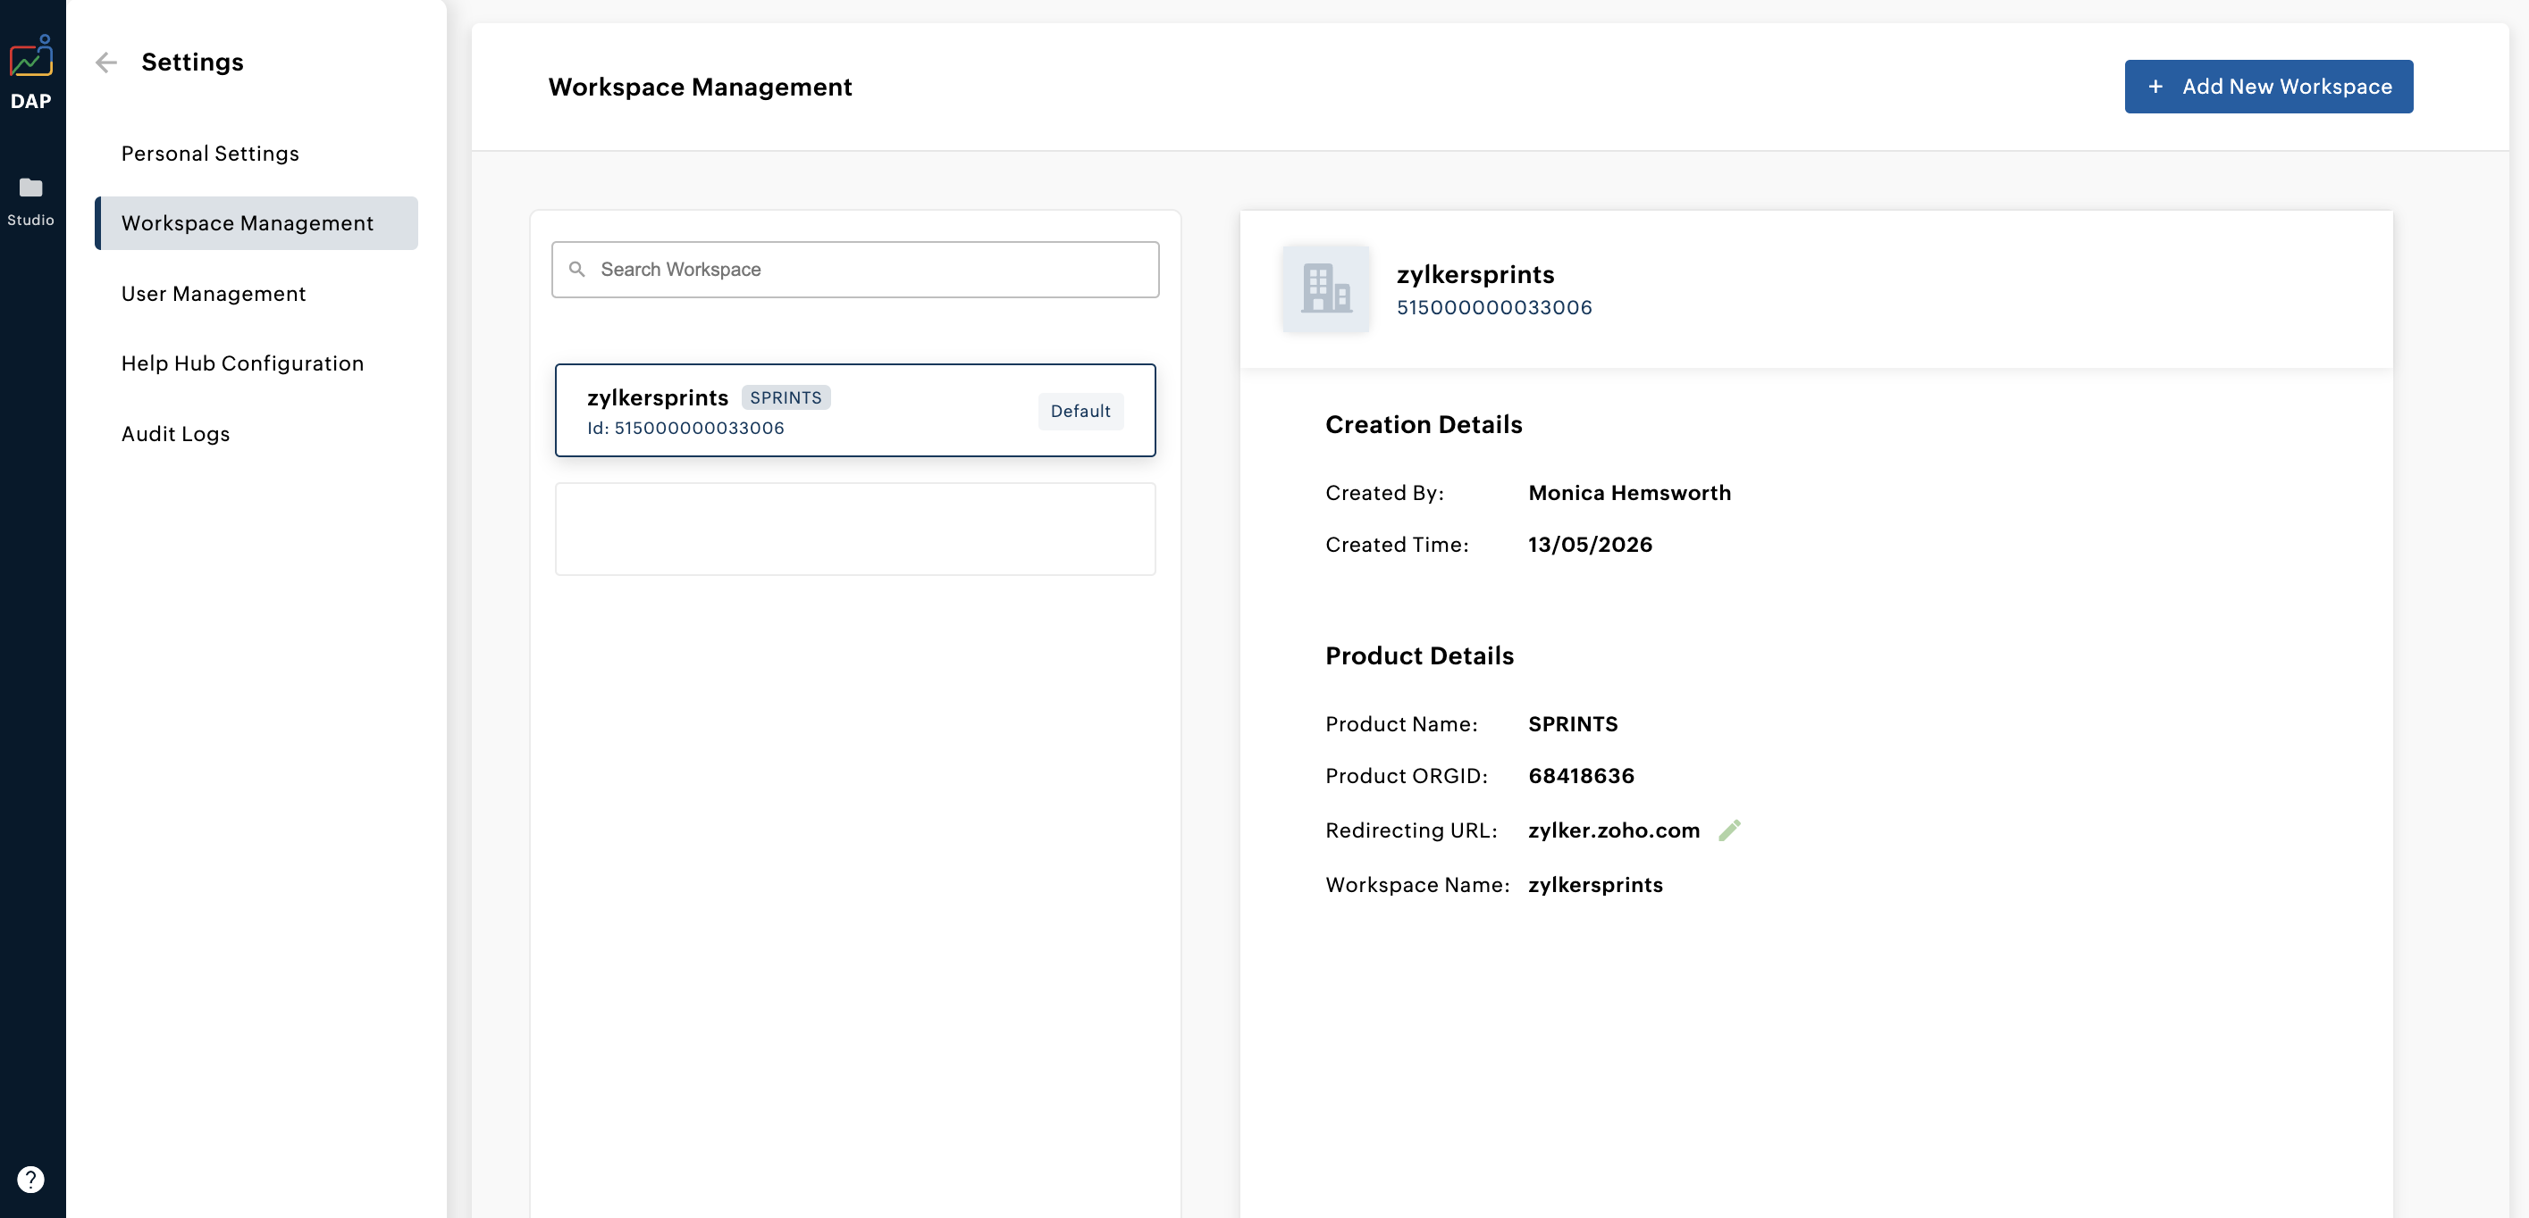Go to Help Hub Configuration
Screen dimensions: 2529x1218
click(242, 363)
